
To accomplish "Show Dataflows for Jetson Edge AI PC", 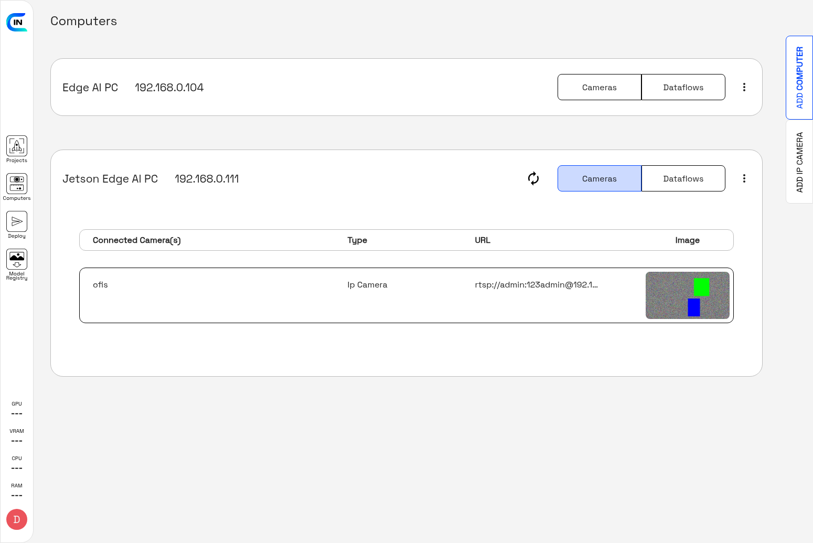I will [x=683, y=178].
